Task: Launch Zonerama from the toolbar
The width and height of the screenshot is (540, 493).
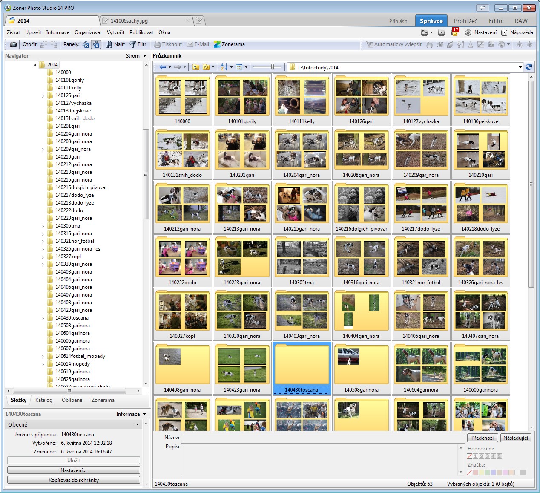Action: click(229, 44)
